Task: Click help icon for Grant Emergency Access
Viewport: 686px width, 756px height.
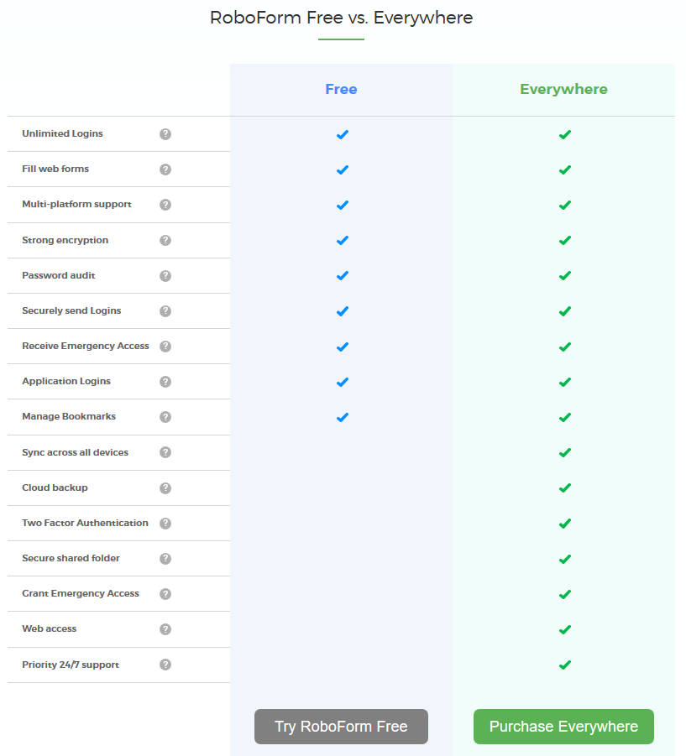Action: pyautogui.click(x=165, y=594)
